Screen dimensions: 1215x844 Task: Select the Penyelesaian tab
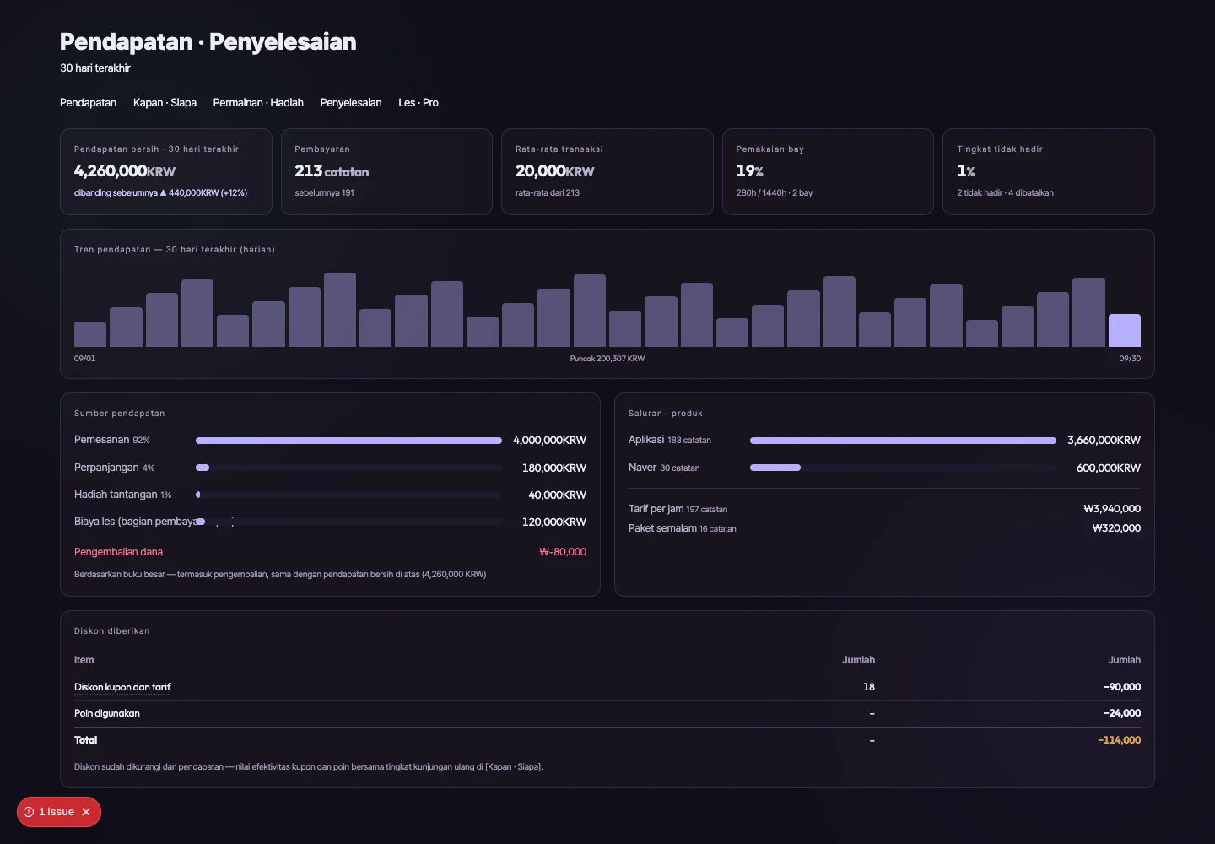(x=351, y=103)
